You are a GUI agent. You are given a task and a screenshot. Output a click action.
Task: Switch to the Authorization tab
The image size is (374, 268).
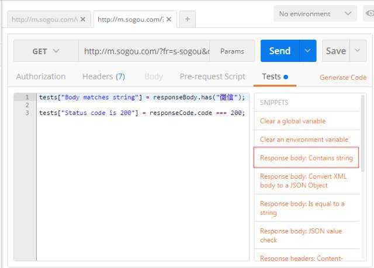point(41,76)
